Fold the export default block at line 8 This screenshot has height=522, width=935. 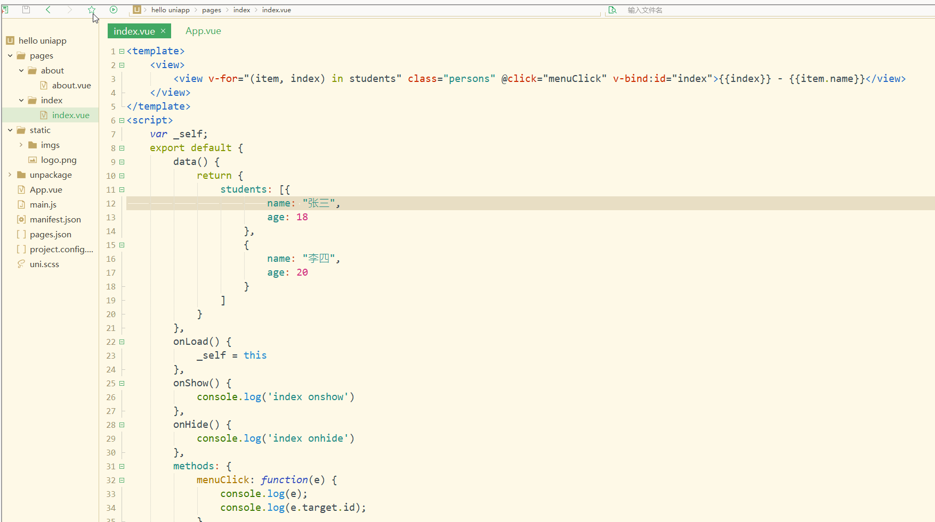click(122, 148)
